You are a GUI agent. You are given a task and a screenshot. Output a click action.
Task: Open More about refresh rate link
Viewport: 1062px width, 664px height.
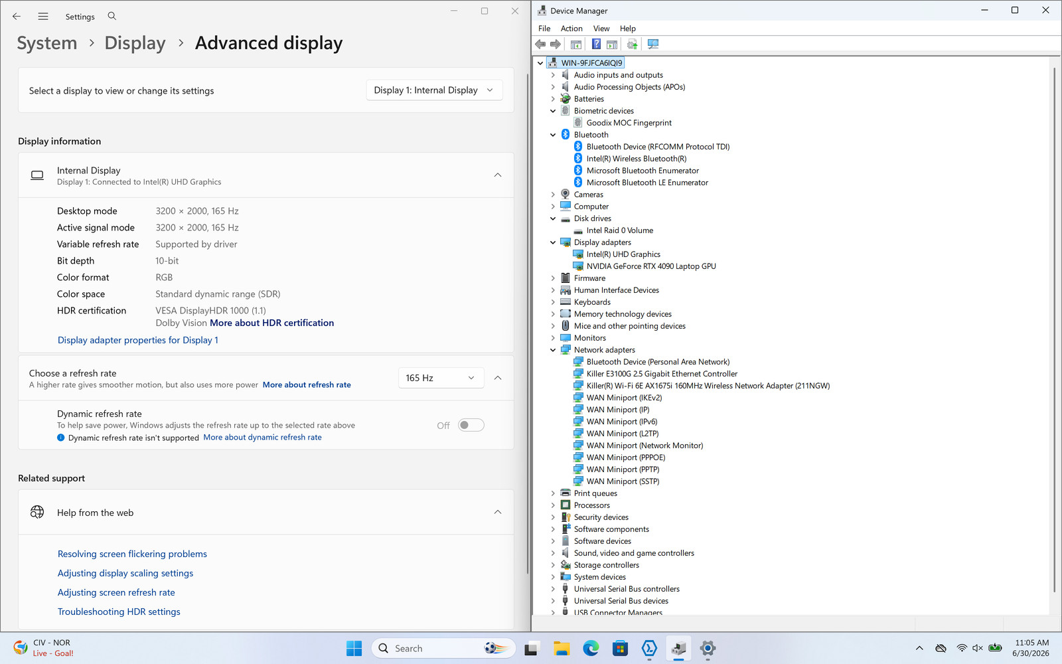coord(307,385)
